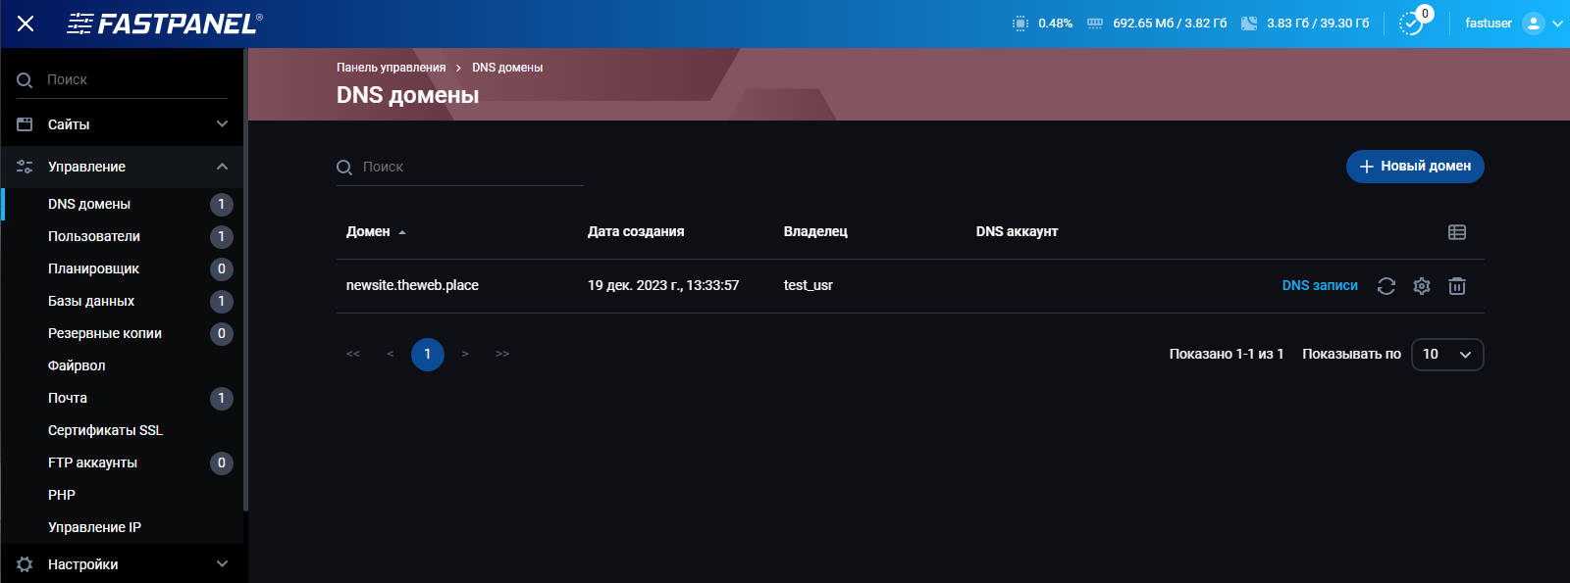
Task: Expand the Настройки section chevron
Action: coord(222,564)
